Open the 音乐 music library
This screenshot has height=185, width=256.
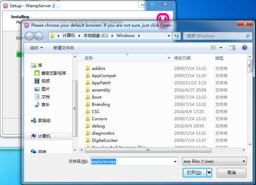coord(42,105)
